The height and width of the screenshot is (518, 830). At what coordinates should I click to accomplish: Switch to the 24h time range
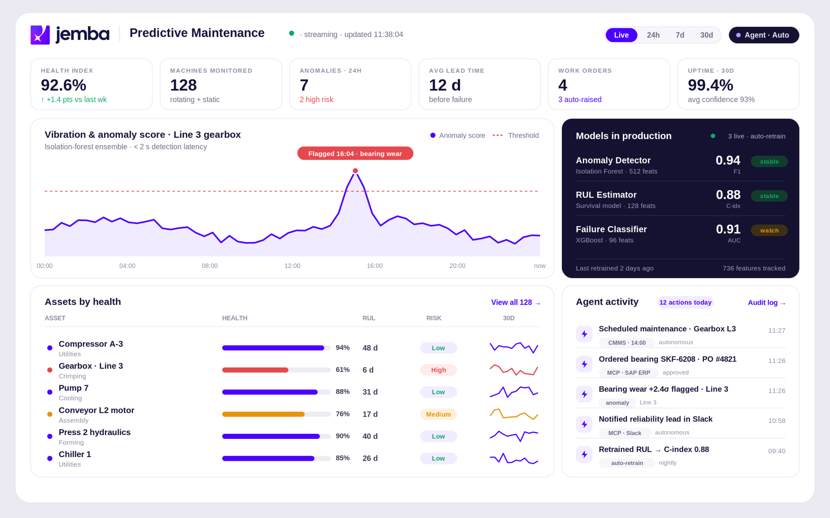(653, 35)
